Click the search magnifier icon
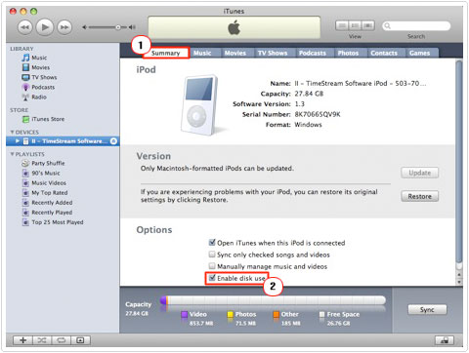The height and width of the screenshot is (353, 469). [x=387, y=25]
